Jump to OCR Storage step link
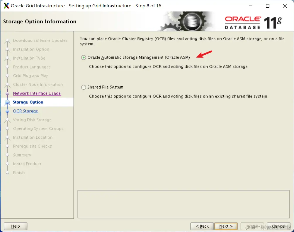Screen dimensions: 294x232 click(26, 111)
